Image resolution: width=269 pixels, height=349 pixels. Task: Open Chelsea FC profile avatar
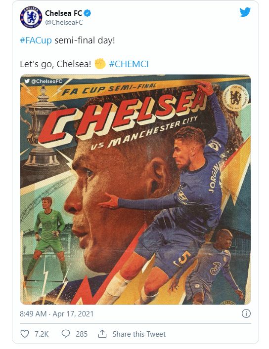(x=31, y=17)
